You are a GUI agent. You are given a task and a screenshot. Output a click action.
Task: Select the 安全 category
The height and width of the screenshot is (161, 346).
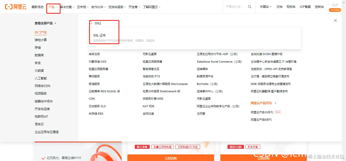pos(38,63)
